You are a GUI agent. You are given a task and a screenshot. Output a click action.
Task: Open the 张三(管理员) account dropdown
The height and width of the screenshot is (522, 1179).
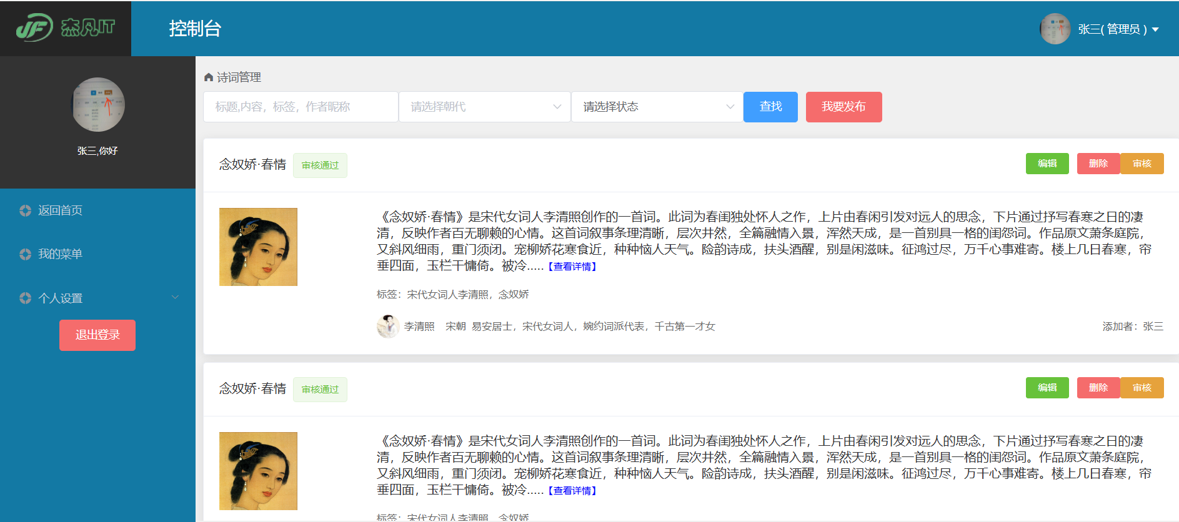(x=1118, y=29)
